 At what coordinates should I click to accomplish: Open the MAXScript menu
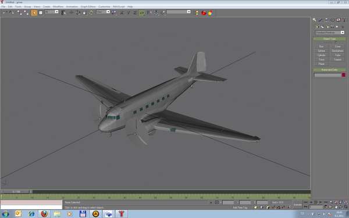pyautogui.click(x=119, y=6)
